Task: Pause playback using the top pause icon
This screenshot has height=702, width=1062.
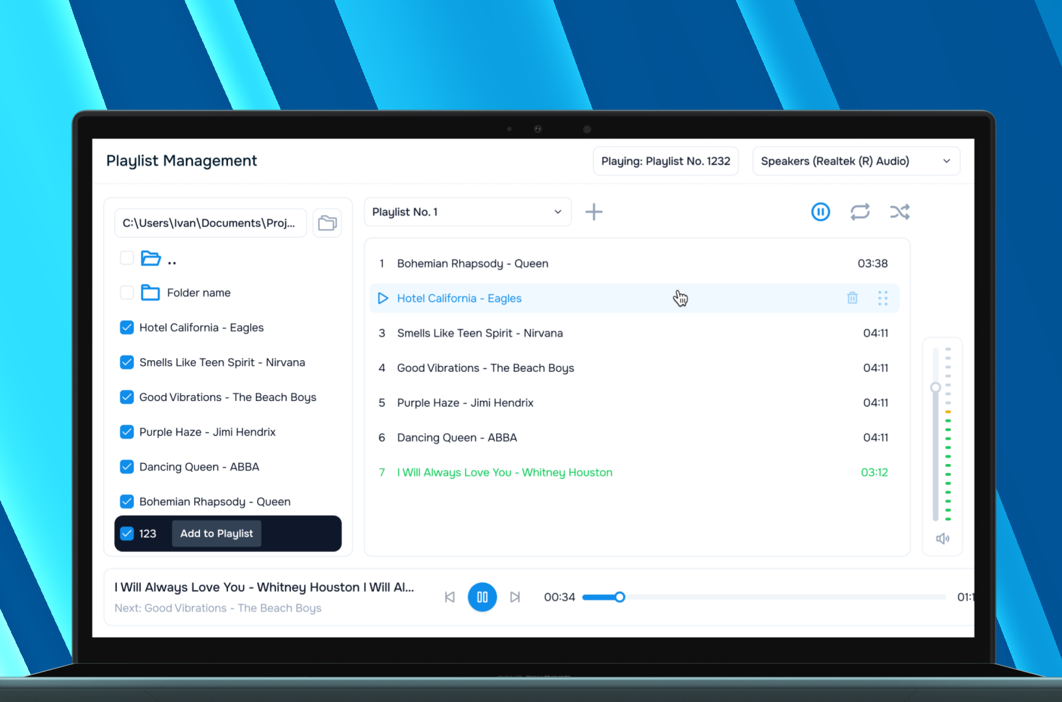Action: [x=820, y=211]
